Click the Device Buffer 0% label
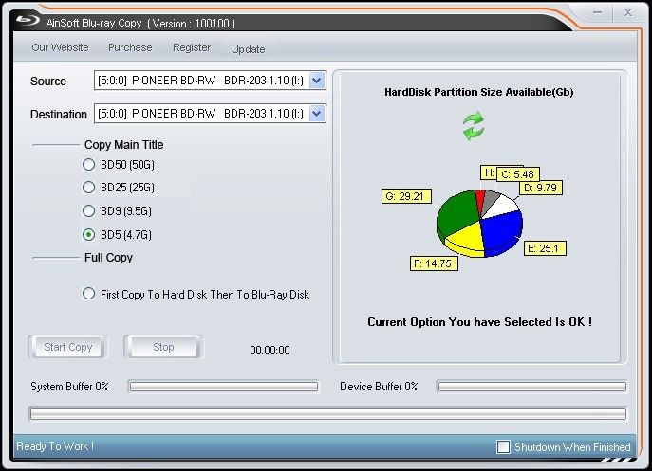This screenshot has width=652, height=471. point(379,387)
